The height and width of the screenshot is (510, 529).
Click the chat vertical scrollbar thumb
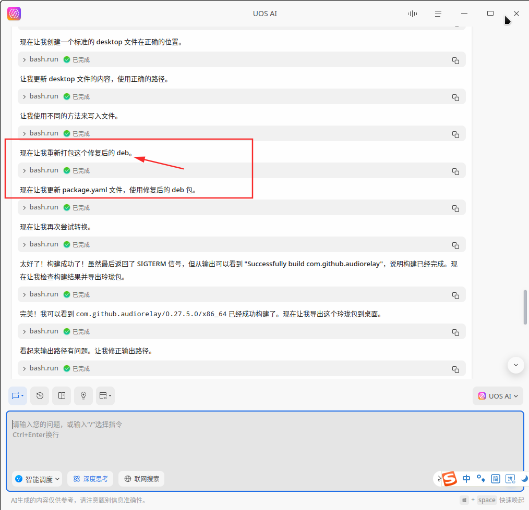click(525, 307)
